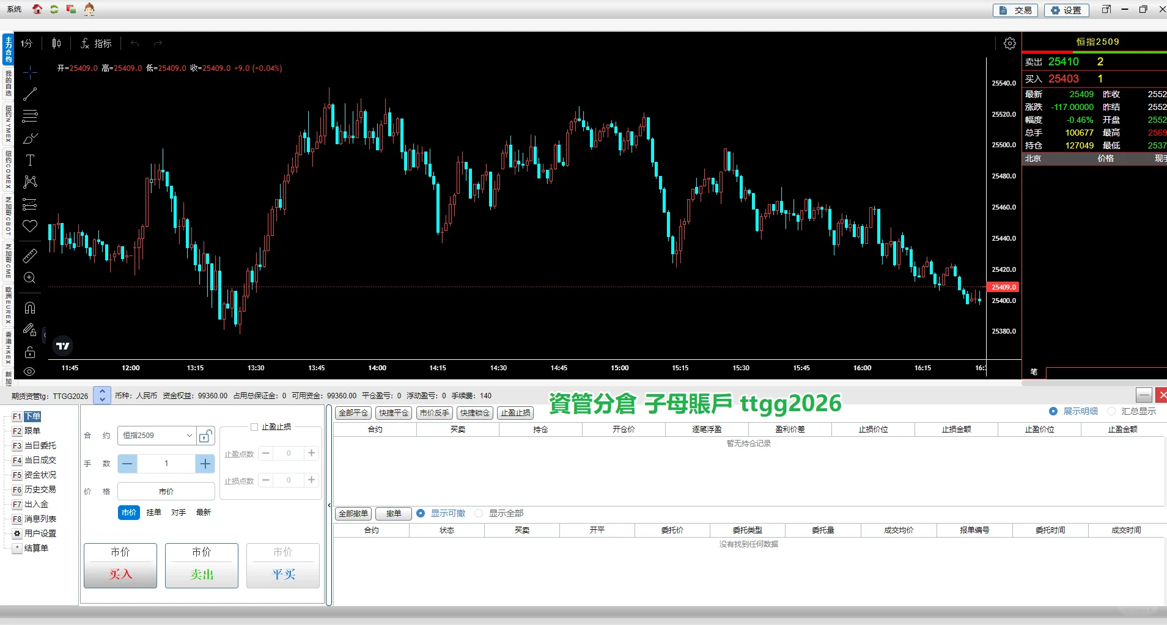1167x625 pixels.
Task: Select the trend line drawing tool
Action: coord(29,94)
